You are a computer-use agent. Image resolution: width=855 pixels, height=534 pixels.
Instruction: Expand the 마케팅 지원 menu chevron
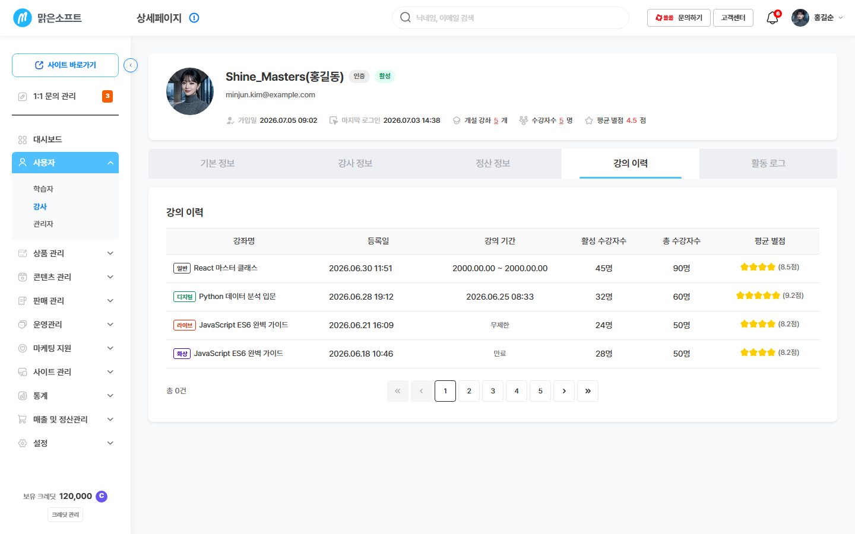point(110,348)
